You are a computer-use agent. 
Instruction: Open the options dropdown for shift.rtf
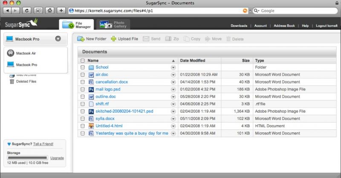tap(173, 104)
